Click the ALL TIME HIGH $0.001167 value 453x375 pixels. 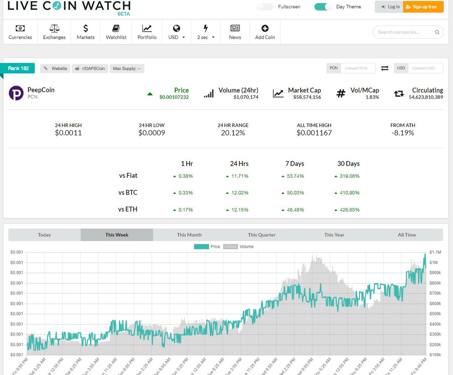(314, 133)
